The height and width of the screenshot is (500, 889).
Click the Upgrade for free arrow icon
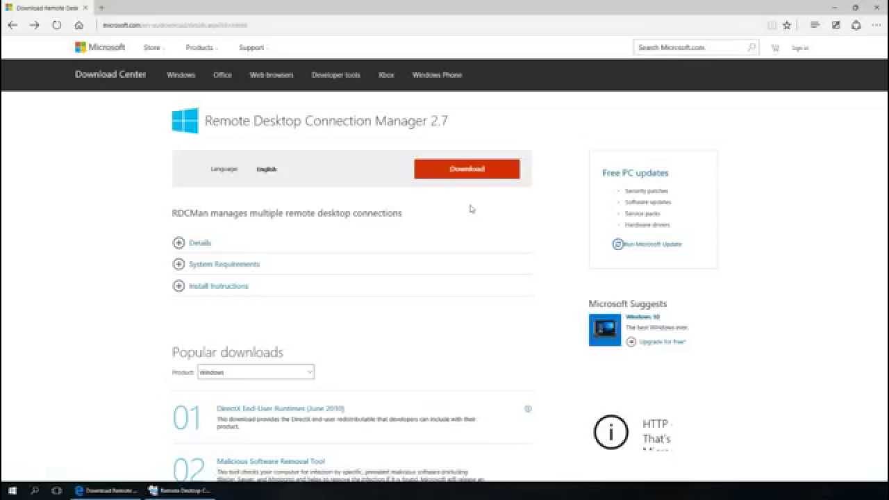[x=631, y=342]
